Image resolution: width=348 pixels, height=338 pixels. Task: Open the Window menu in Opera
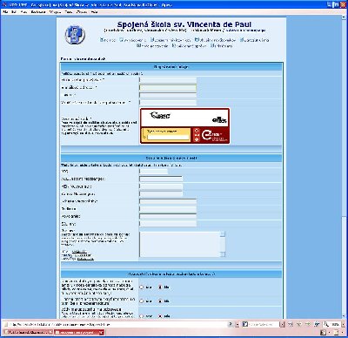click(82, 12)
